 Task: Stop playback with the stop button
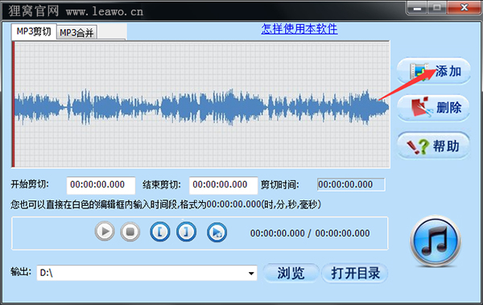point(130,232)
